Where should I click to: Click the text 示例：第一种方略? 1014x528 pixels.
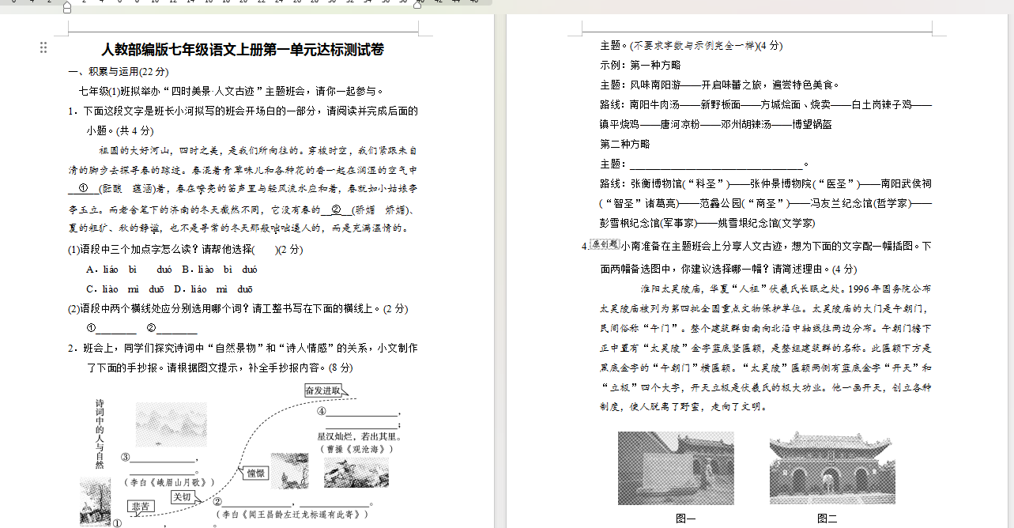point(640,65)
